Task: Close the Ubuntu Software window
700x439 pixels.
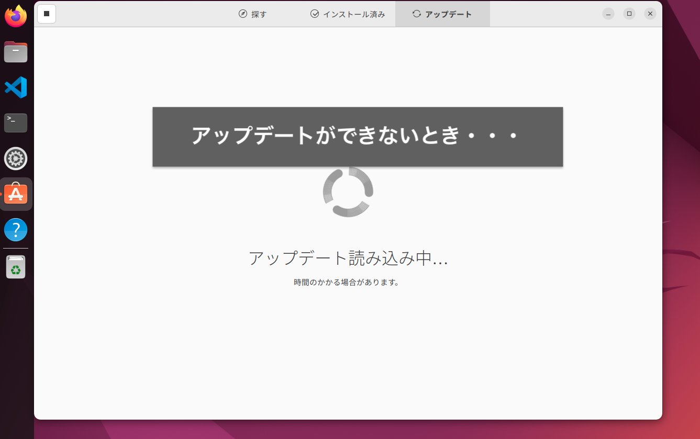Action: [650, 14]
